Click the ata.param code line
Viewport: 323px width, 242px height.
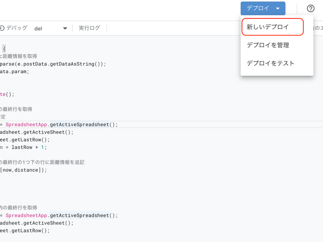15,72
